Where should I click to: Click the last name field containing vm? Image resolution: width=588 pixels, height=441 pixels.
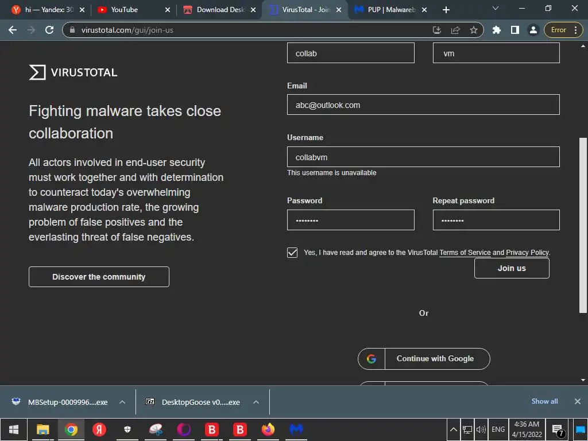(x=496, y=53)
